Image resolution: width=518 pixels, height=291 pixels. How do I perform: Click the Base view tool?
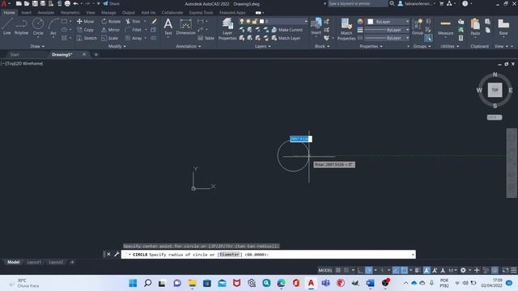click(503, 27)
